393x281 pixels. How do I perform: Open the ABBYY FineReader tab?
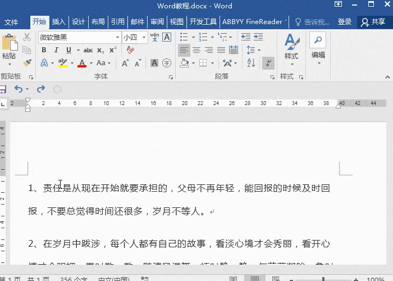point(254,22)
